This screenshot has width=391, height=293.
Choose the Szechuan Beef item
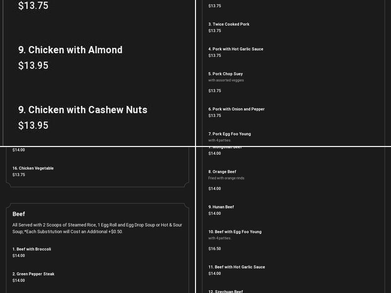[x=225, y=291]
